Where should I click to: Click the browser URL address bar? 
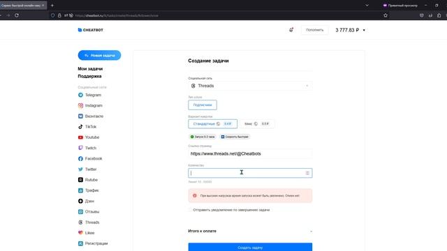tap(214, 15)
